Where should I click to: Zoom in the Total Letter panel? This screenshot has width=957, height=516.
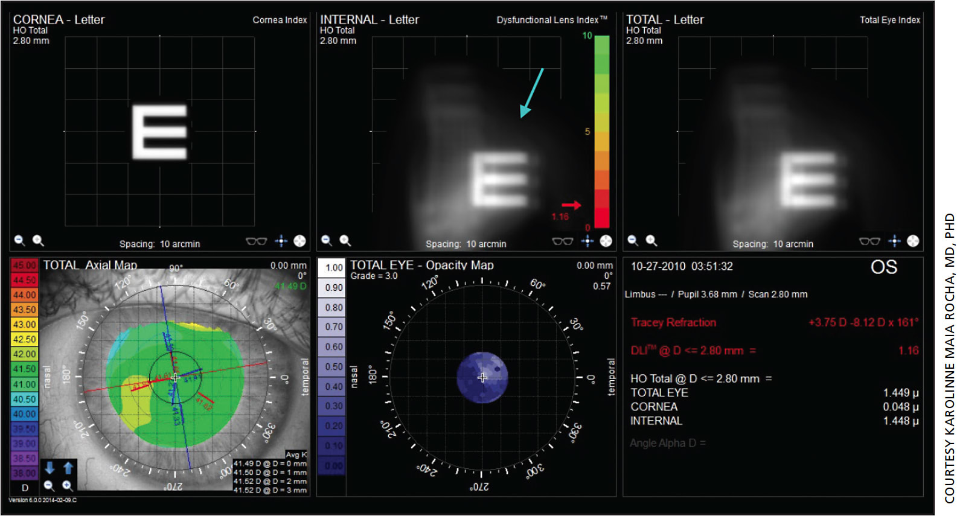click(651, 240)
